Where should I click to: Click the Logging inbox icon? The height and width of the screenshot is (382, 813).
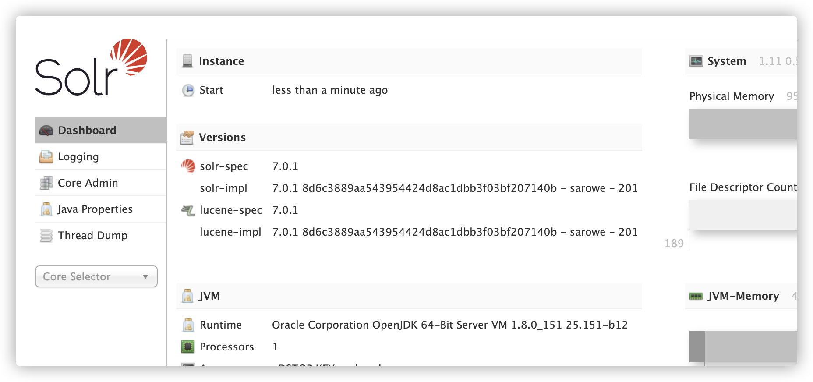[46, 157]
